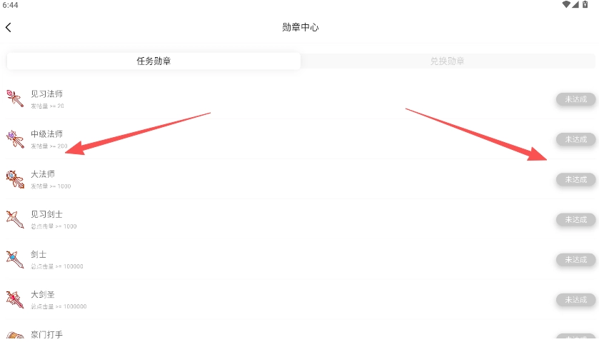This screenshot has width=599, height=342.
Task: Select the 大法师 staff medal icon
Action: [15, 178]
